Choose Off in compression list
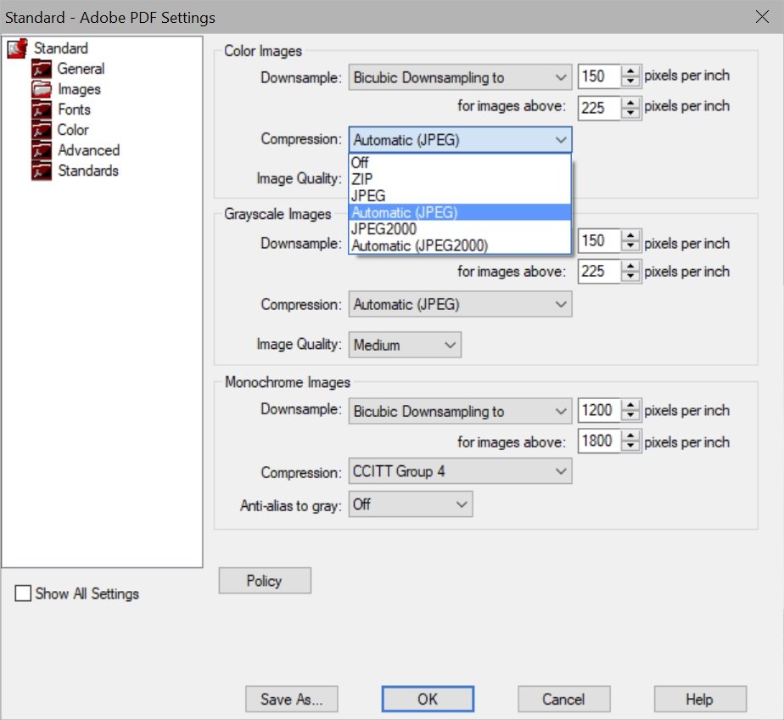The height and width of the screenshot is (720, 784). pyautogui.click(x=460, y=163)
